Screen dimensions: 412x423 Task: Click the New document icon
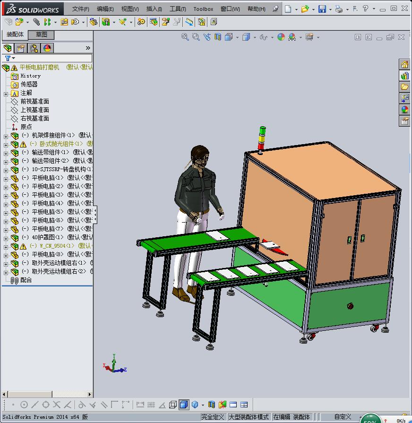(x=288, y=9)
